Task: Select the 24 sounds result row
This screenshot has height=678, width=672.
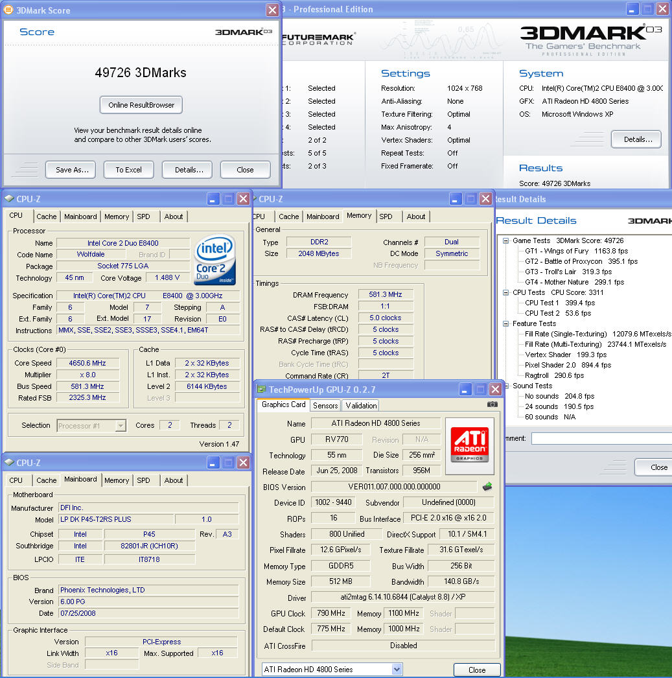Action: point(559,407)
